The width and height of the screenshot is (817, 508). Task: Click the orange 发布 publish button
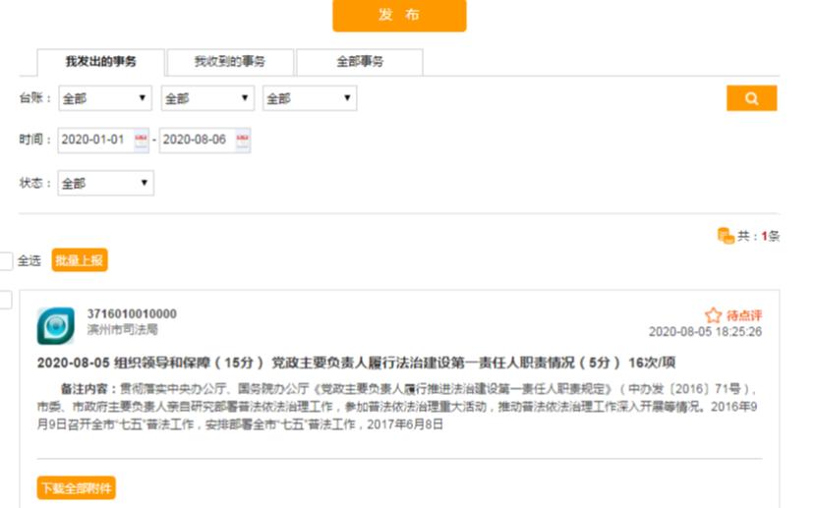399,15
